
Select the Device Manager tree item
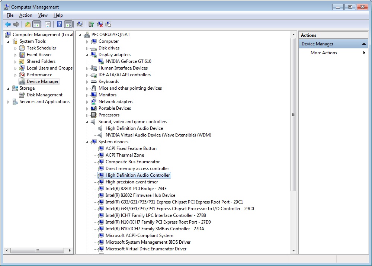(x=39, y=81)
